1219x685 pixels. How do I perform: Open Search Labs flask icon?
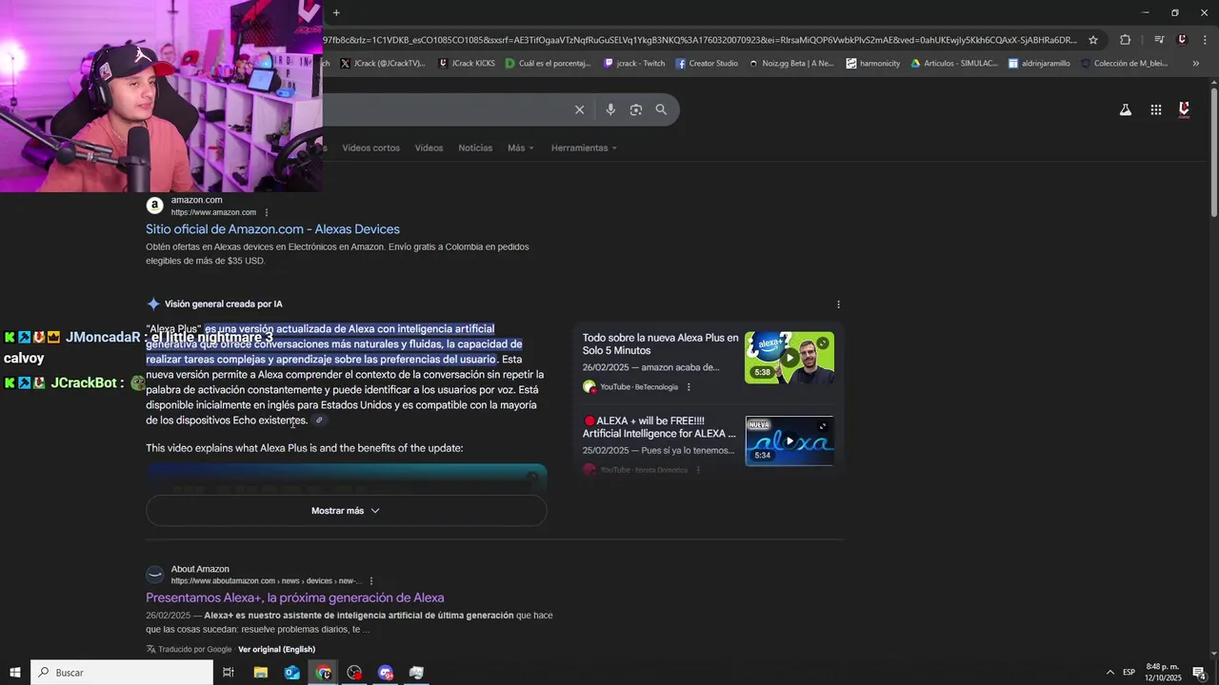tap(1126, 109)
